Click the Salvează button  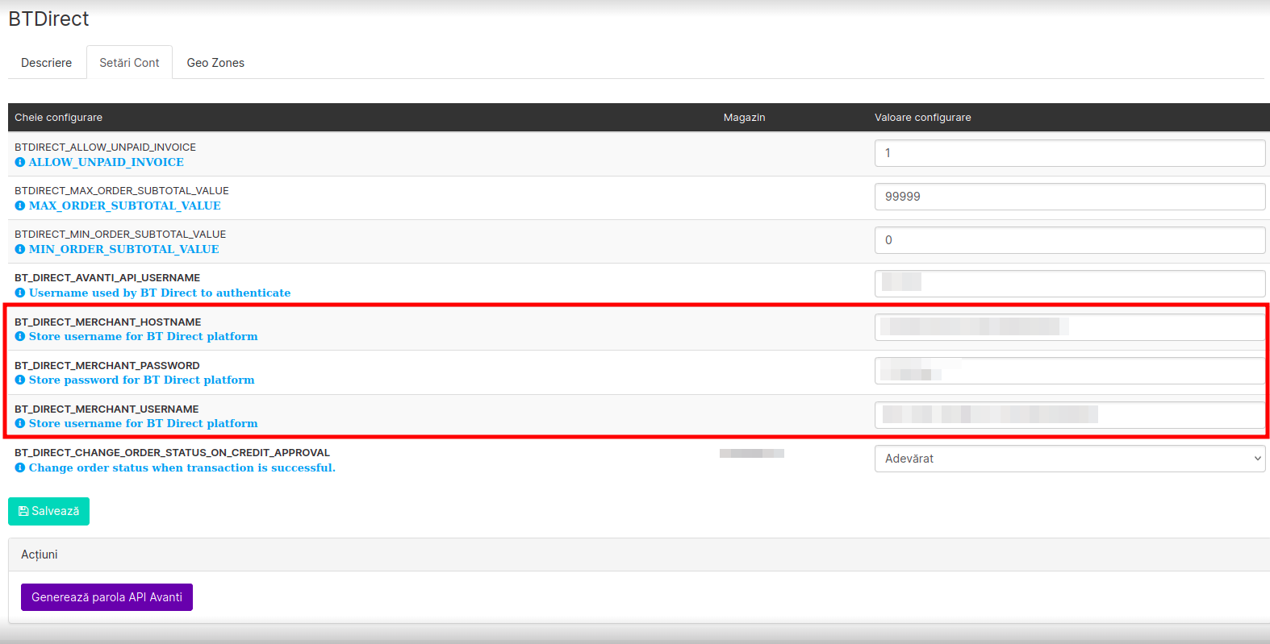tap(48, 511)
